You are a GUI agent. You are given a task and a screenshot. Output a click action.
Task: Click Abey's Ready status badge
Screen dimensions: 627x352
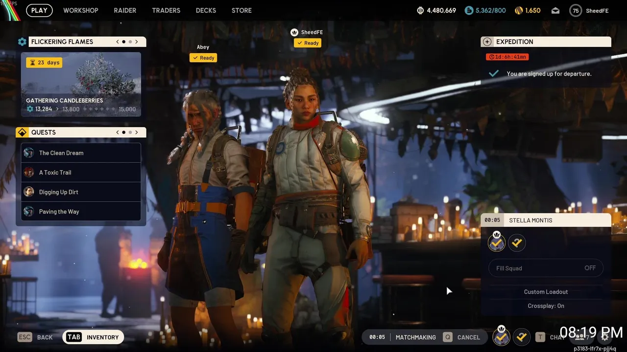pyautogui.click(x=203, y=58)
